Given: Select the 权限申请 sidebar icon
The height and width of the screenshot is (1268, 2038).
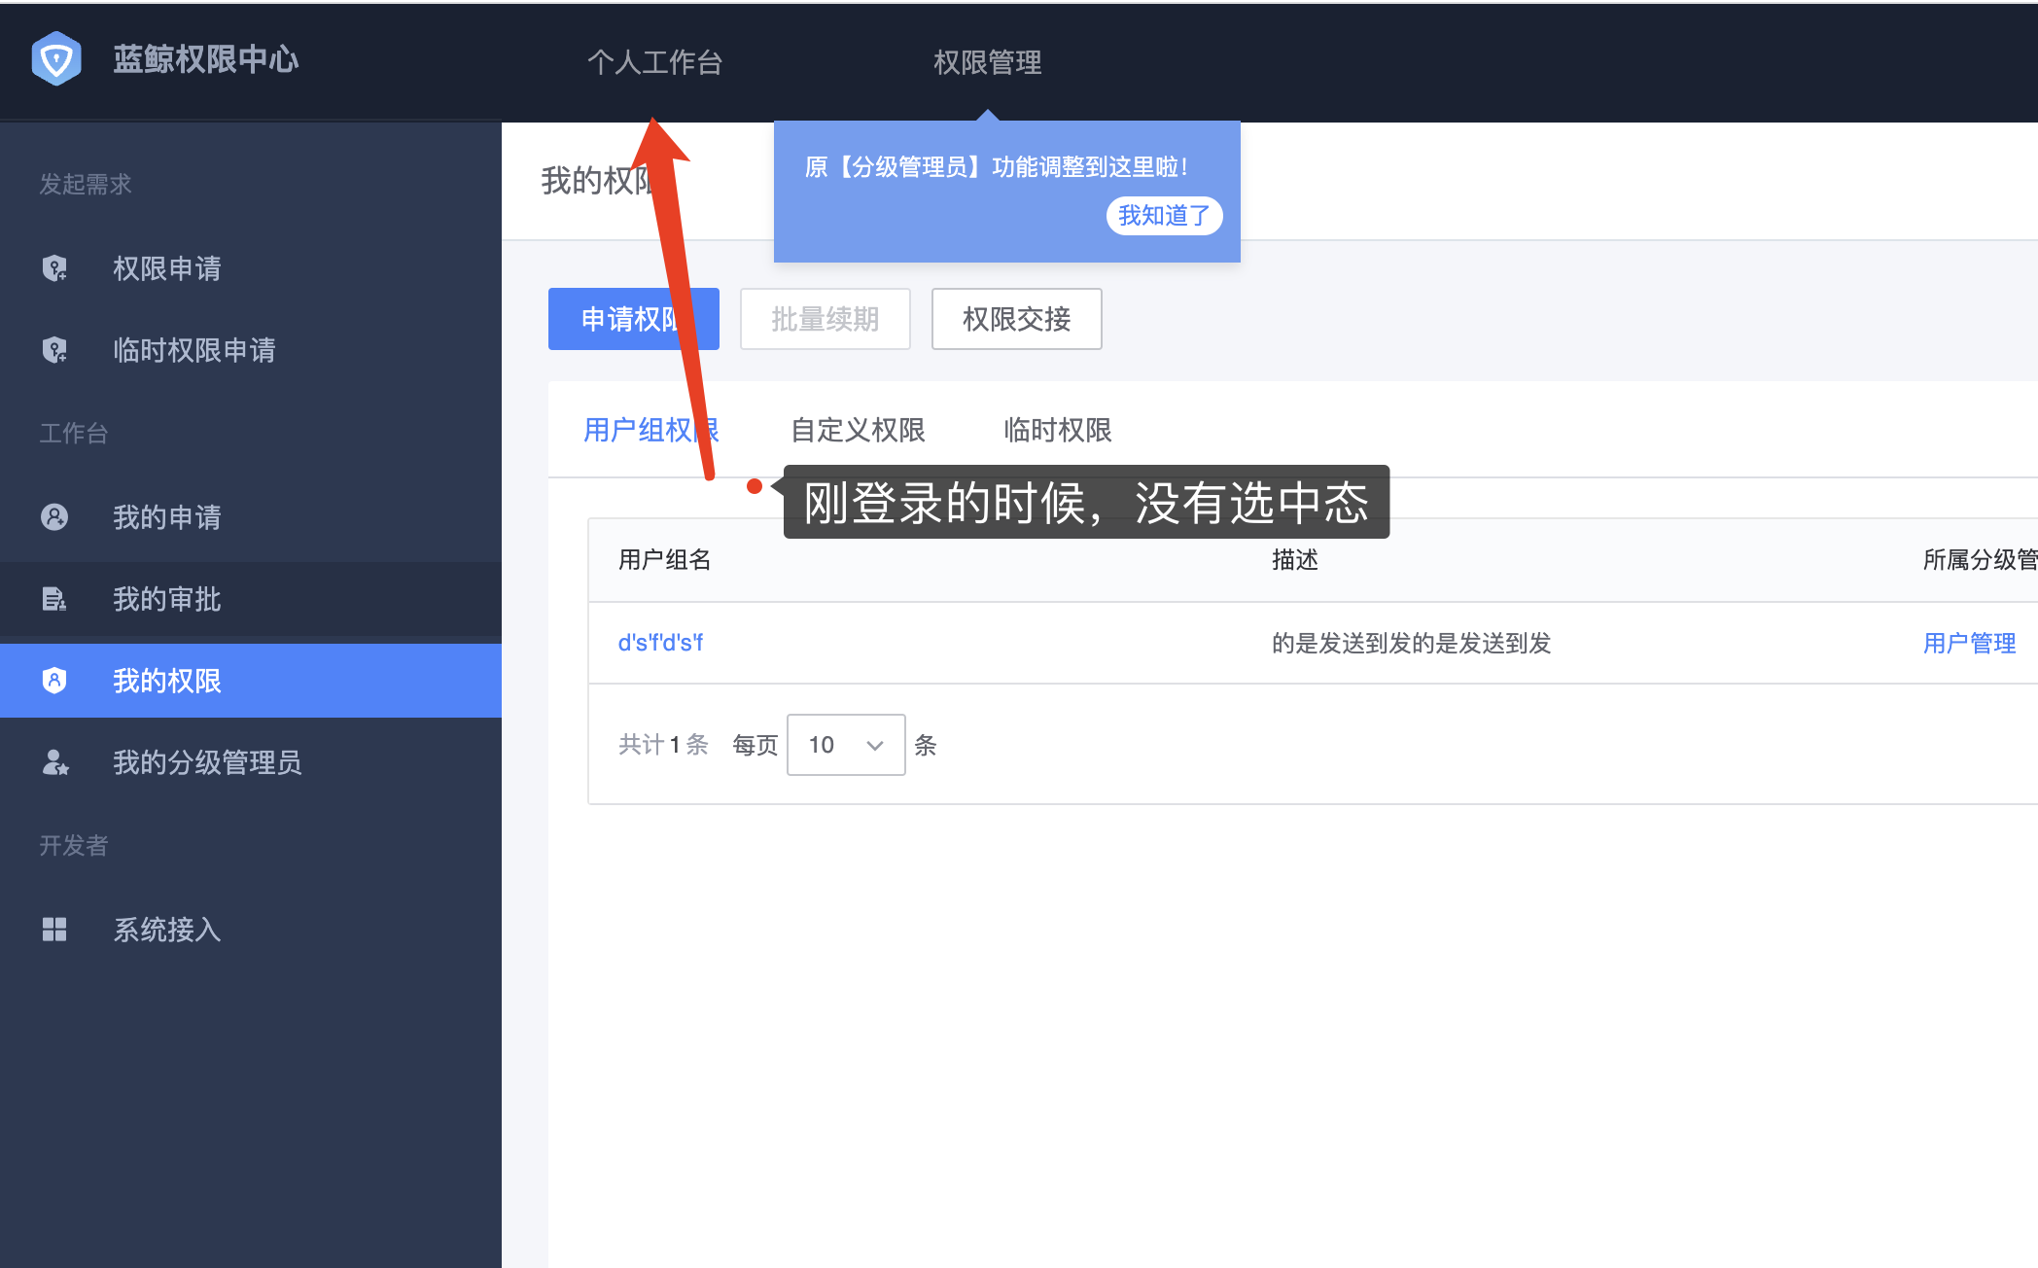Looking at the screenshot, I should 54,268.
